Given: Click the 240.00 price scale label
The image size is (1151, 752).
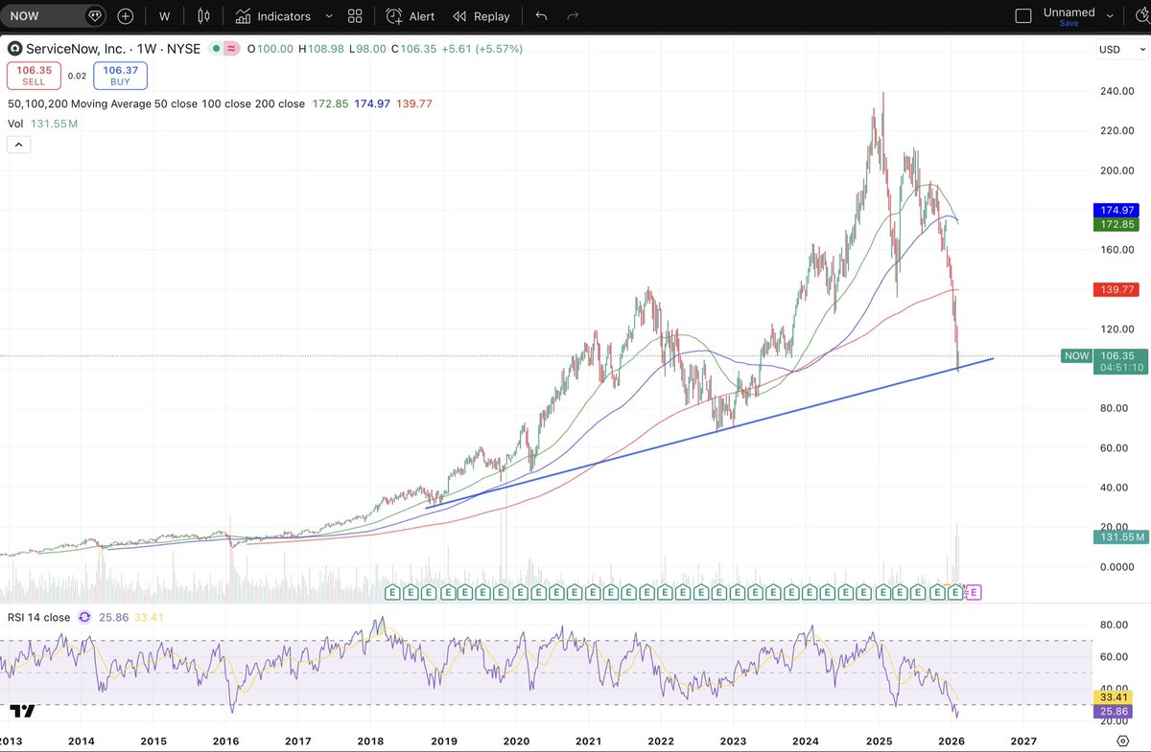Looking at the screenshot, I should pyautogui.click(x=1116, y=92).
